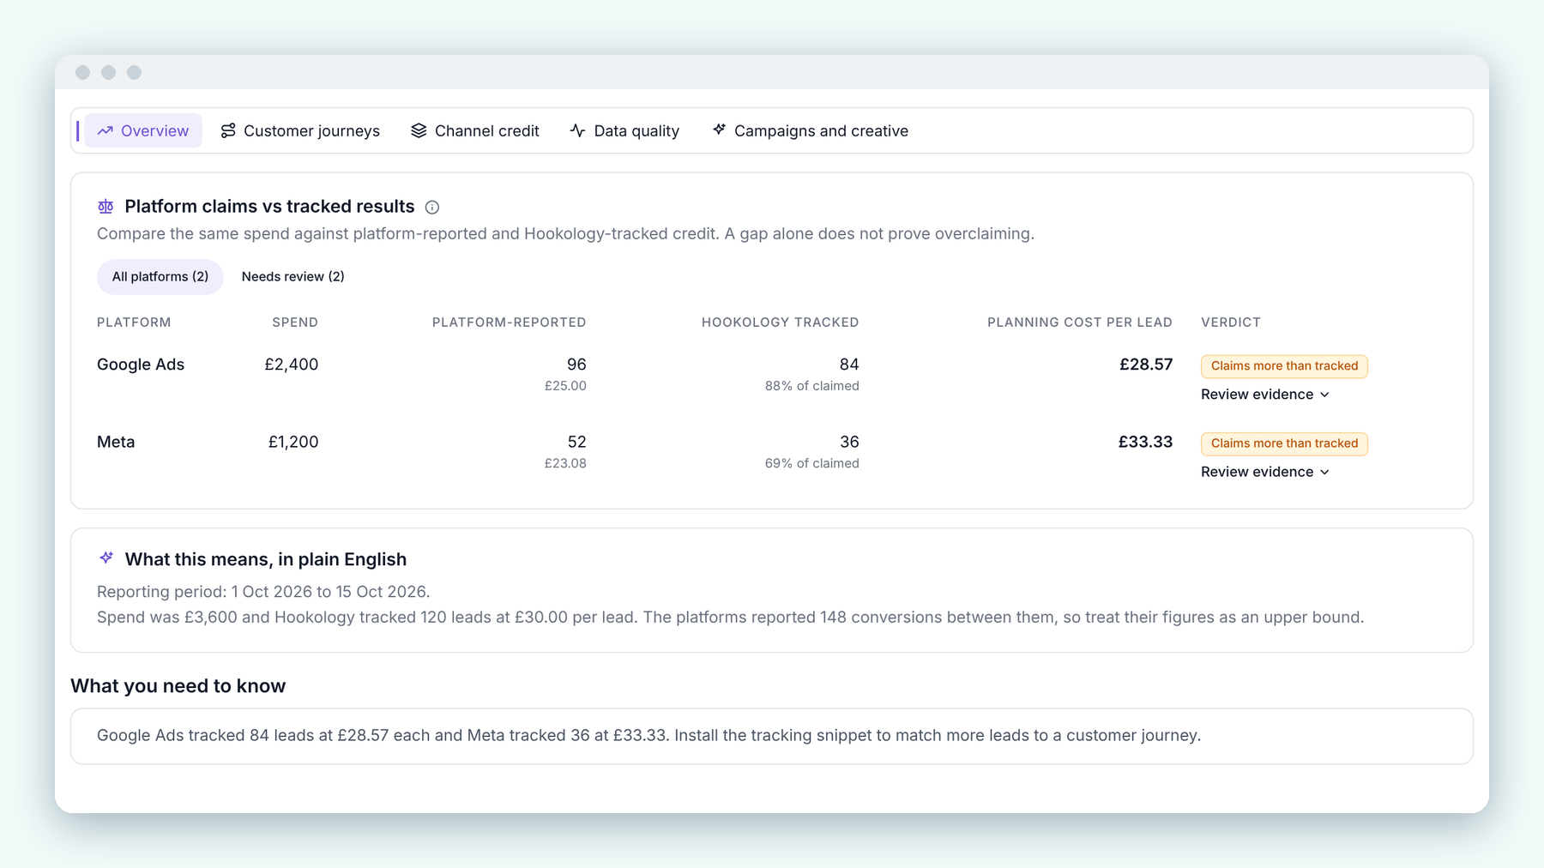1544x868 pixels.
Task: Open the Channel credit tab
Action: [x=475, y=130]
